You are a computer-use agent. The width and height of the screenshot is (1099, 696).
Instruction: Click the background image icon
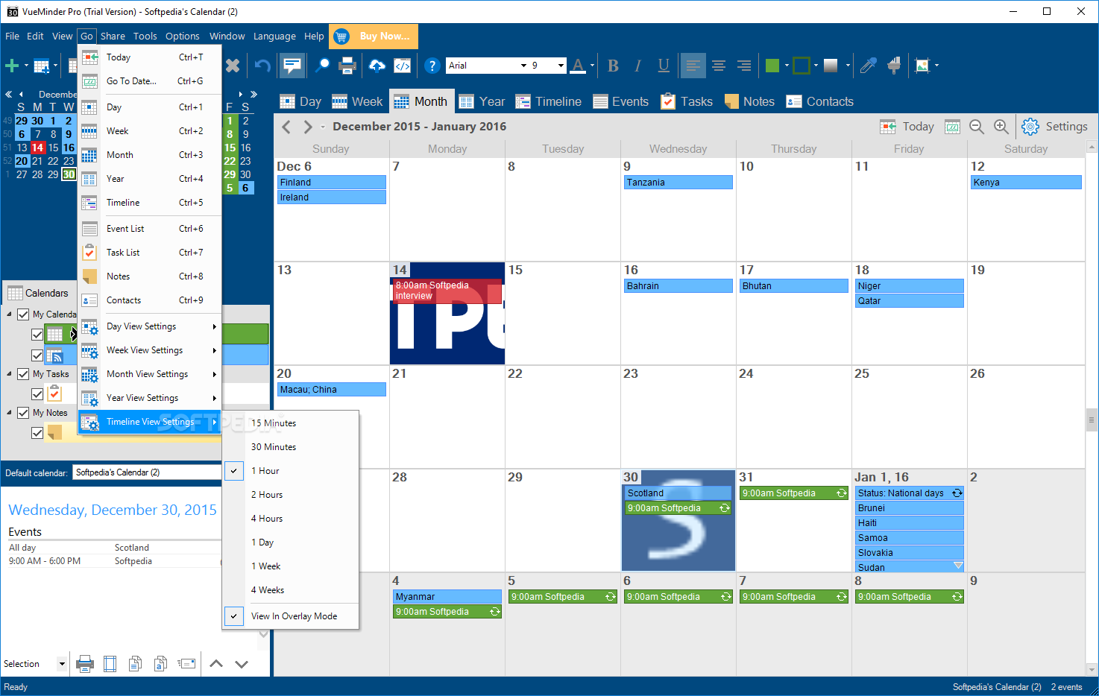coord(923,66)
